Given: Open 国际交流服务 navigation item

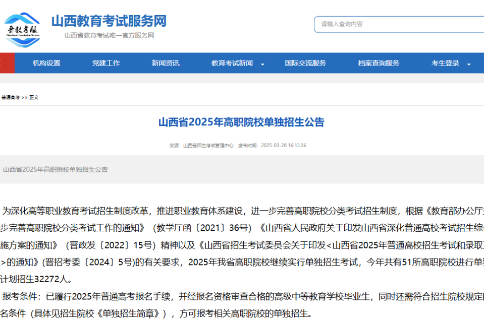Looking at the screenshot, I should click(305, 63).
